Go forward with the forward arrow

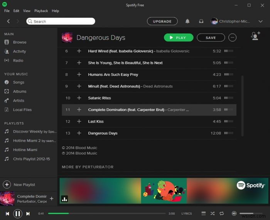click(x=18, y=21)
